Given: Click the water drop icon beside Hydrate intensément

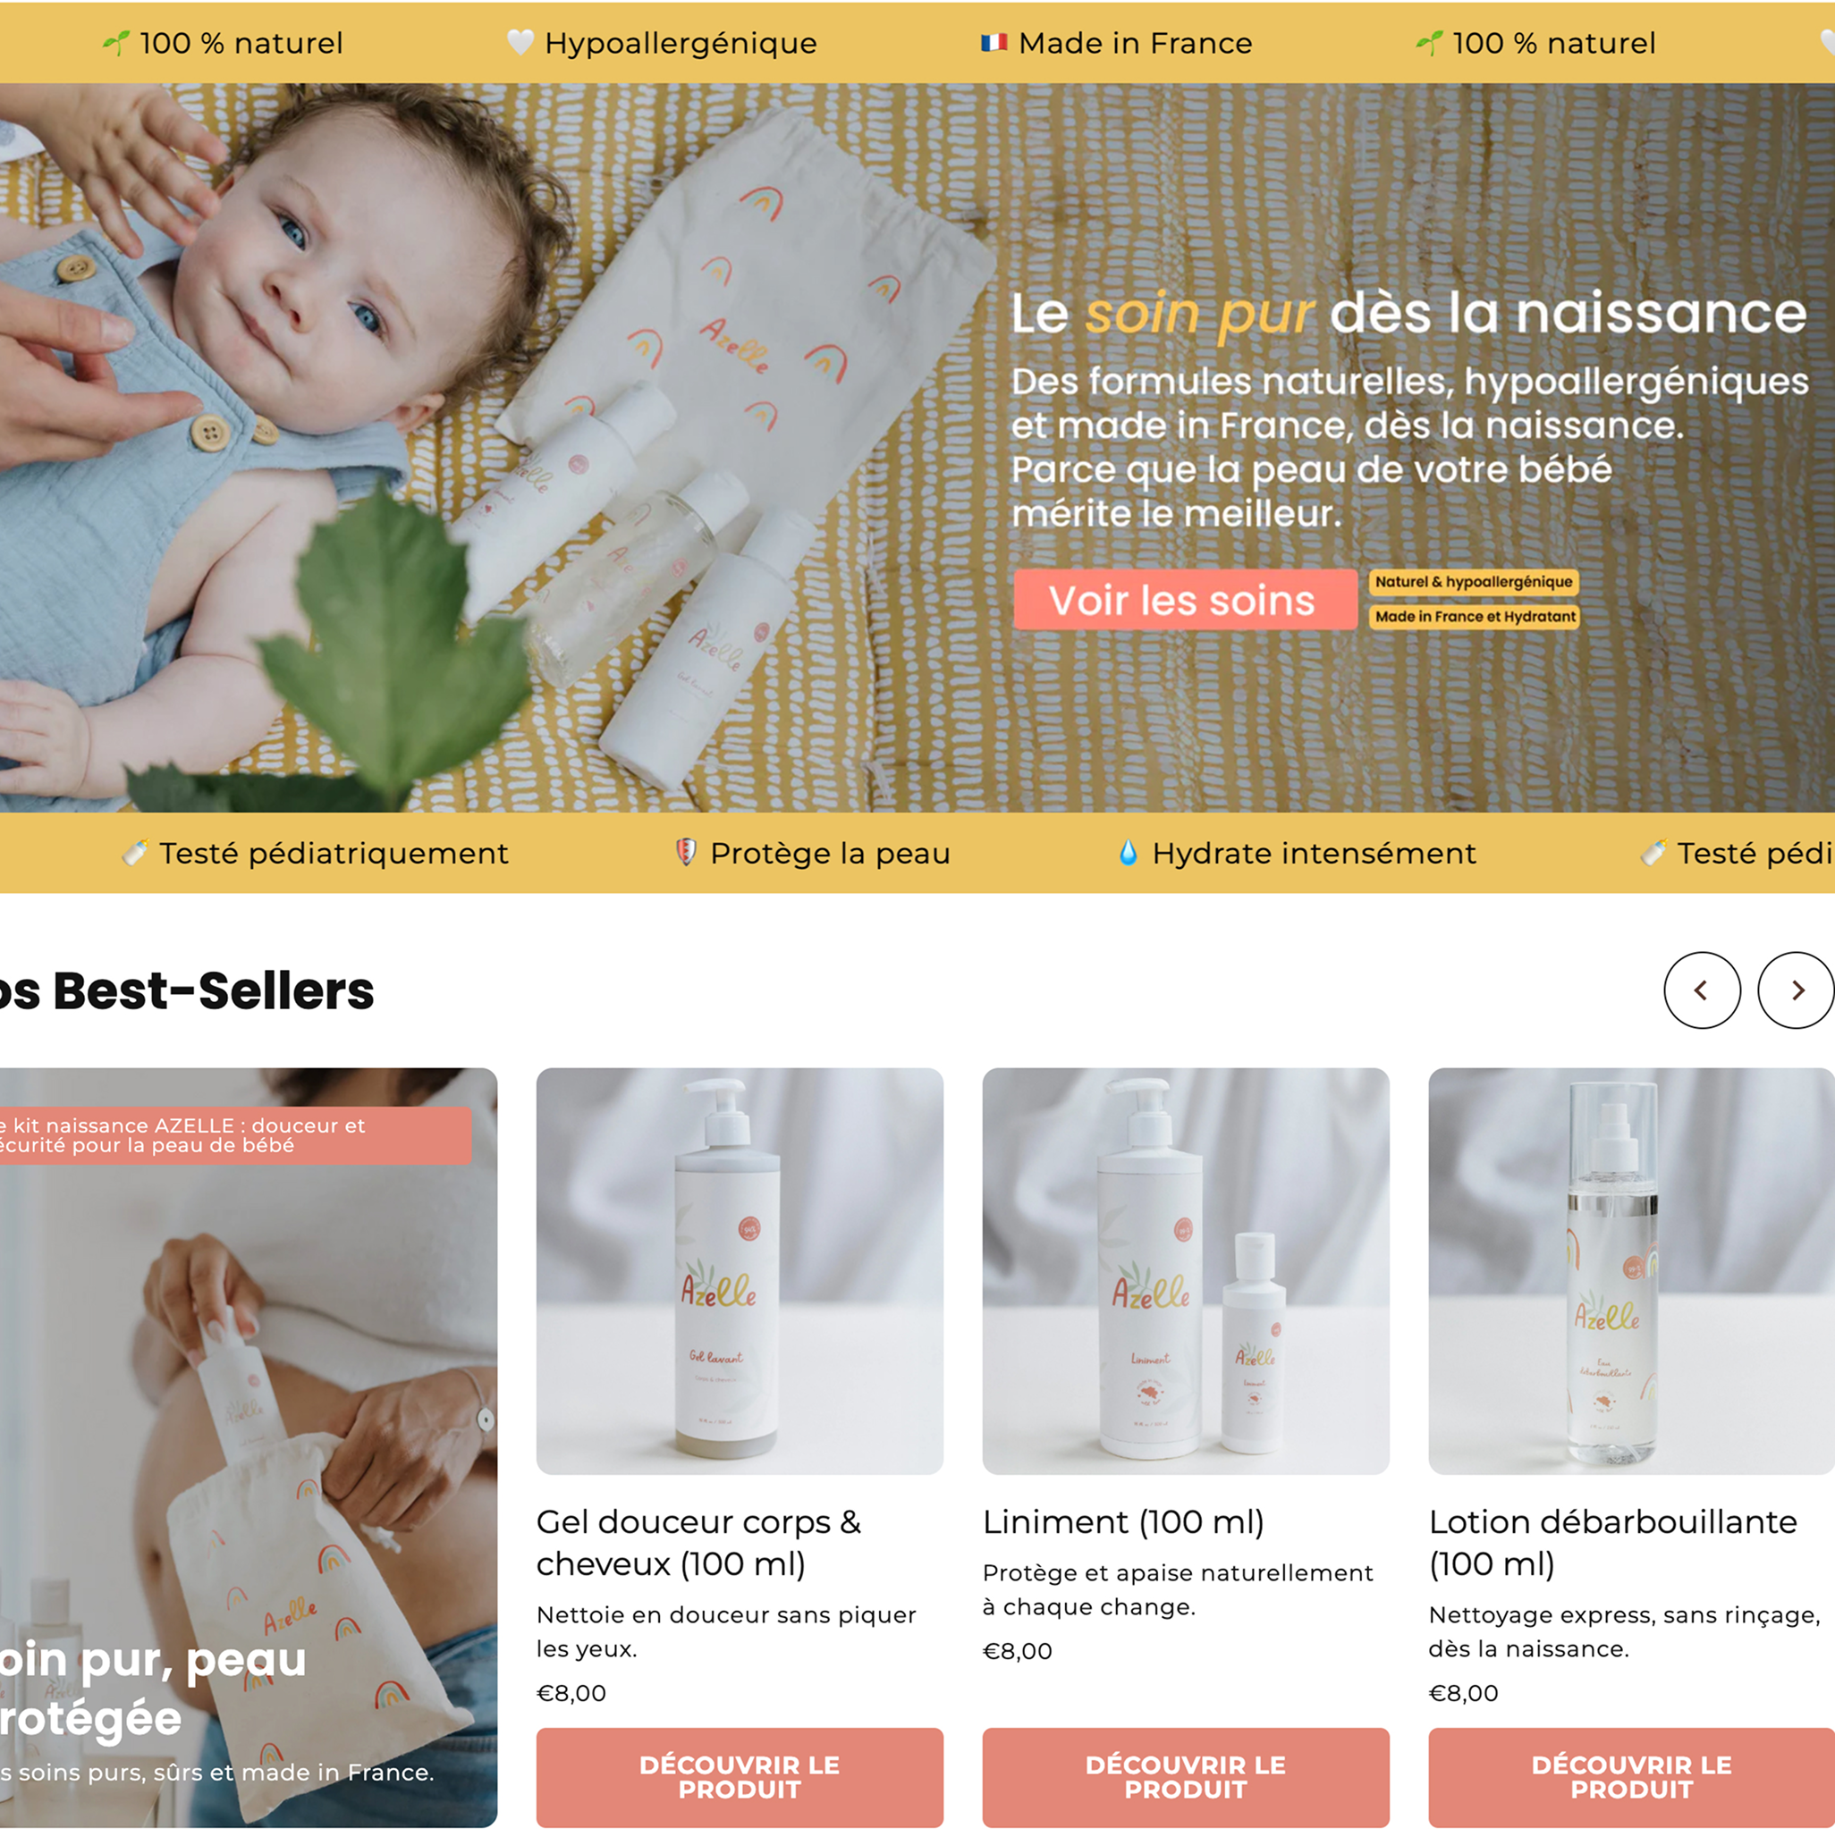Looking at the screenshot, I should (x=1129, y=853).
